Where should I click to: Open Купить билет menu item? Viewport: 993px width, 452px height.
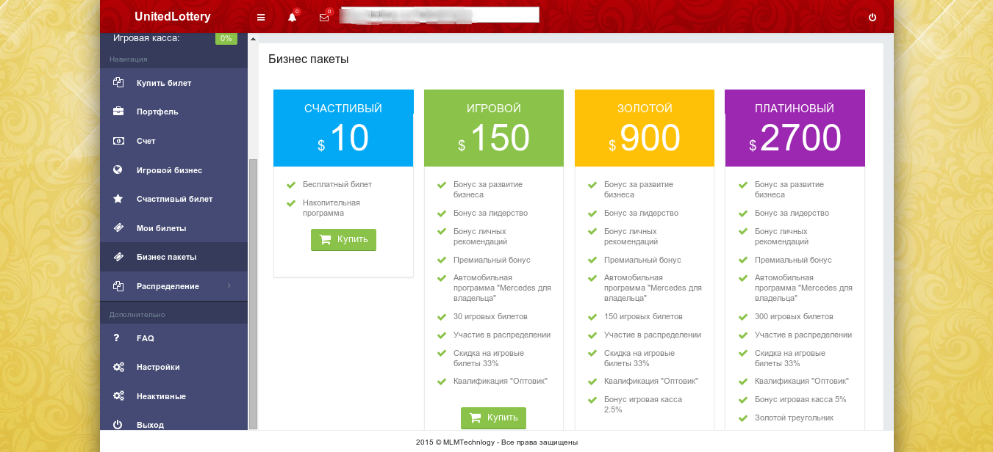click(173, 83)
